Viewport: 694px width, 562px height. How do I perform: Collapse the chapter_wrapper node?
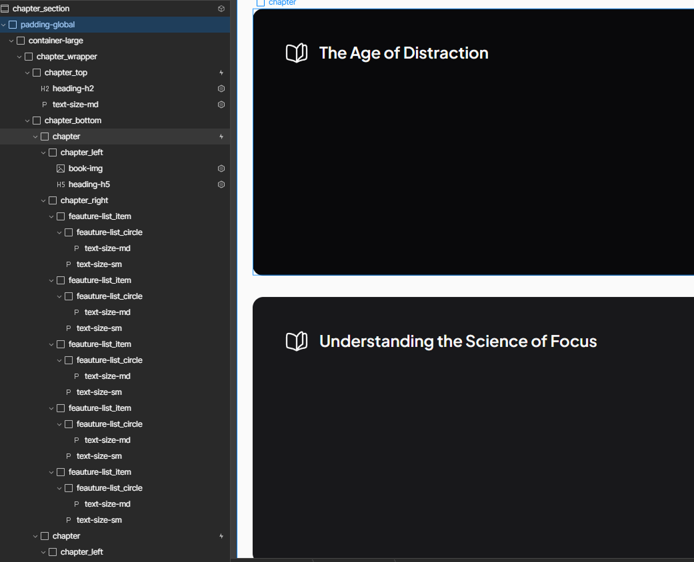(19, 57)
